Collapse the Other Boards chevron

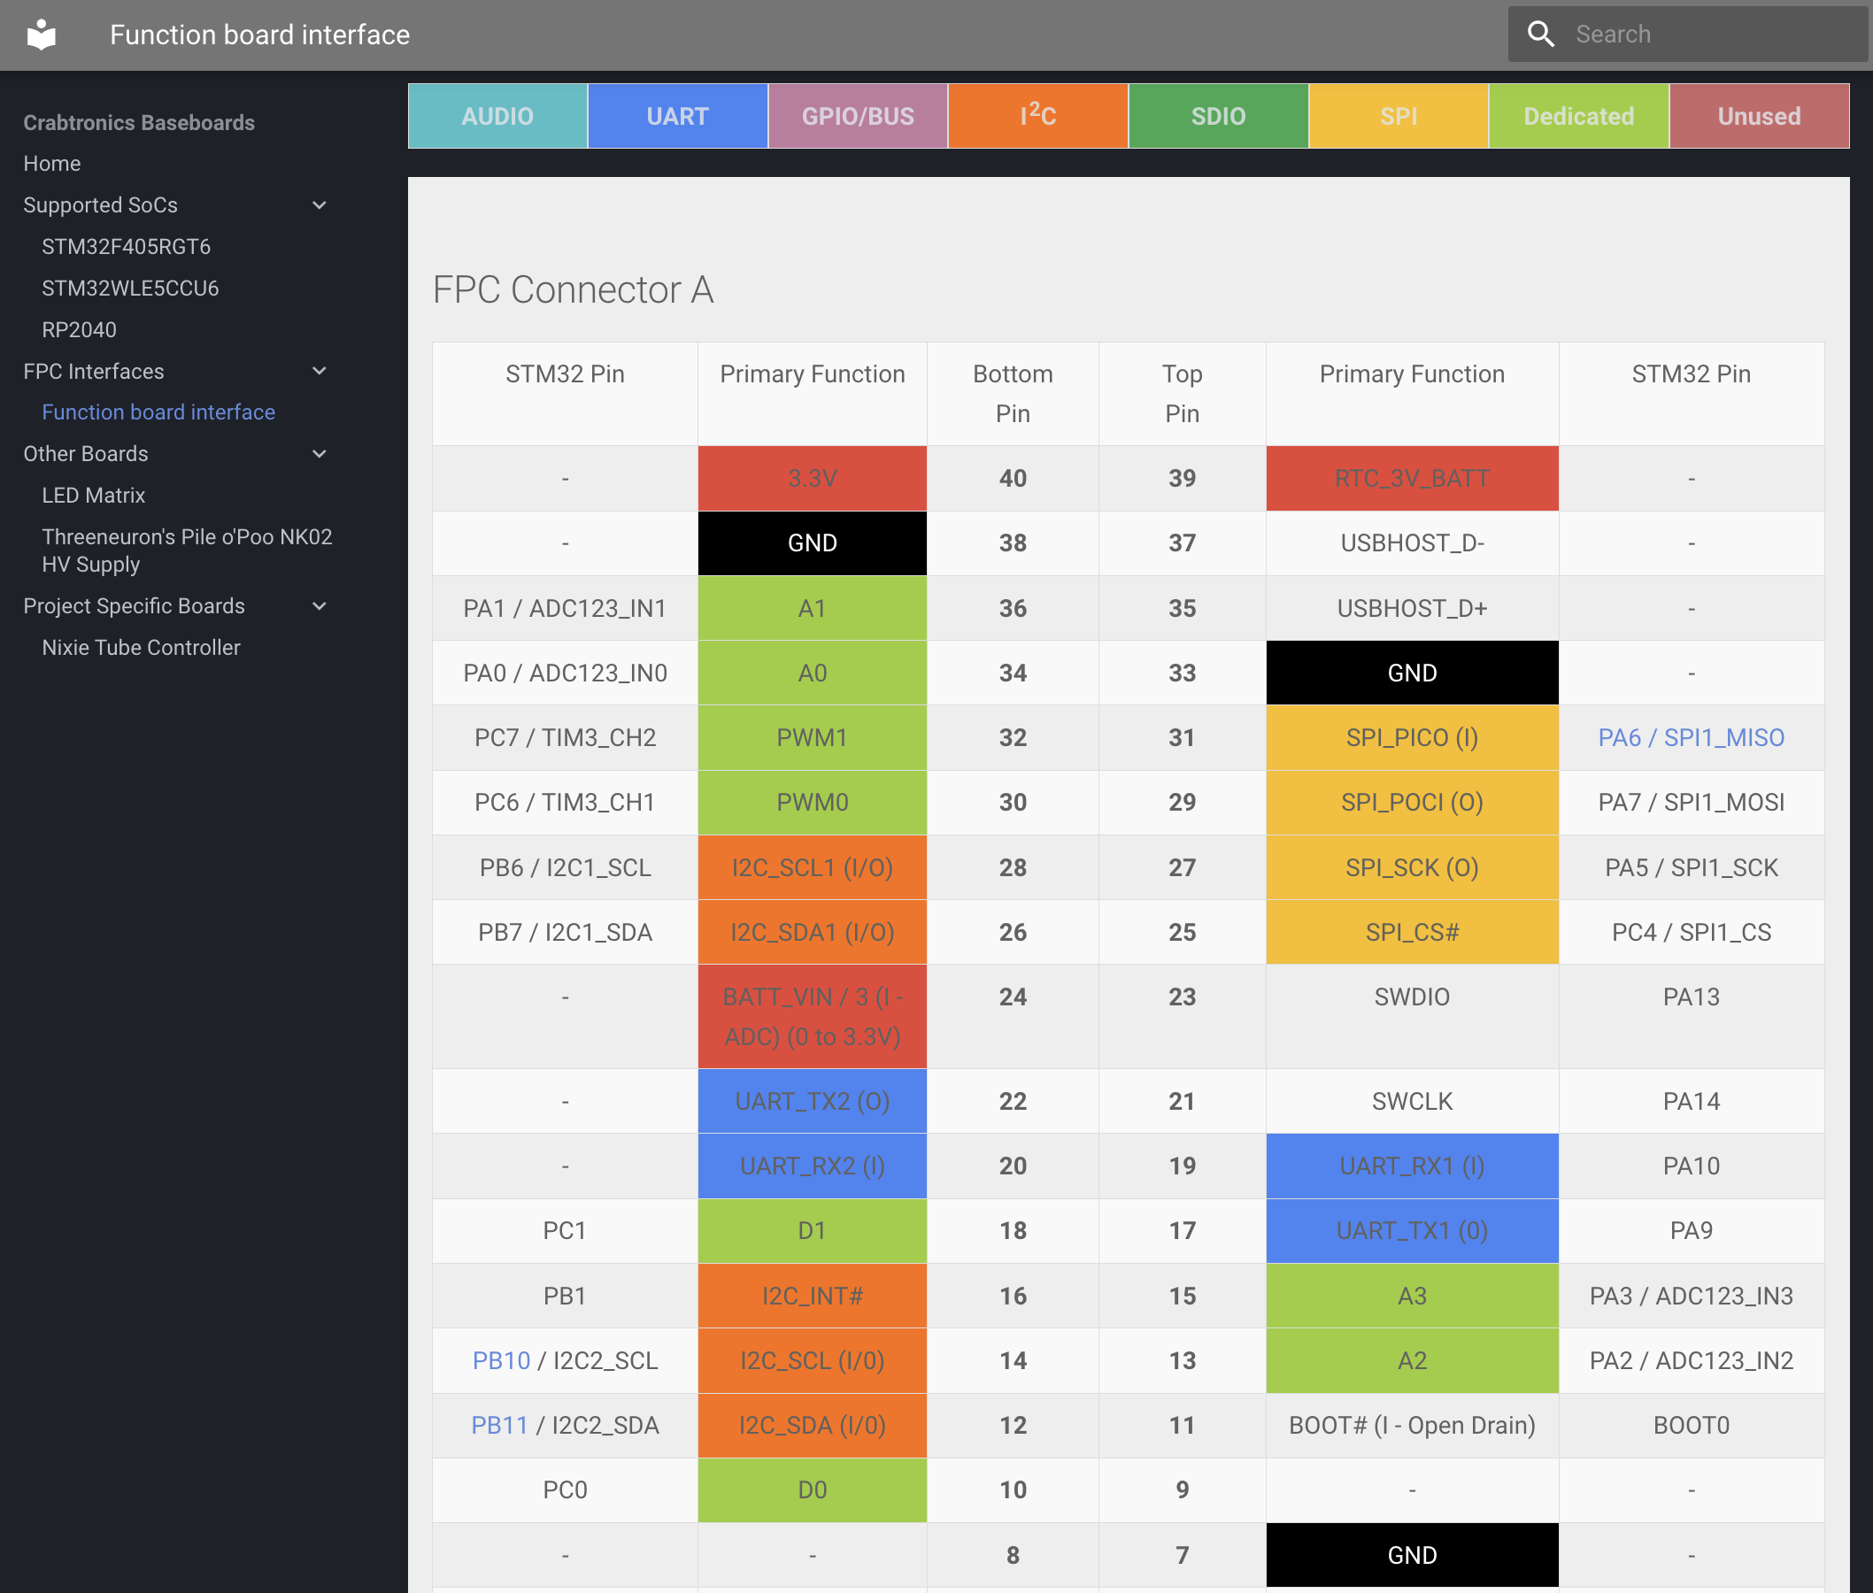(x=319, y=453)
